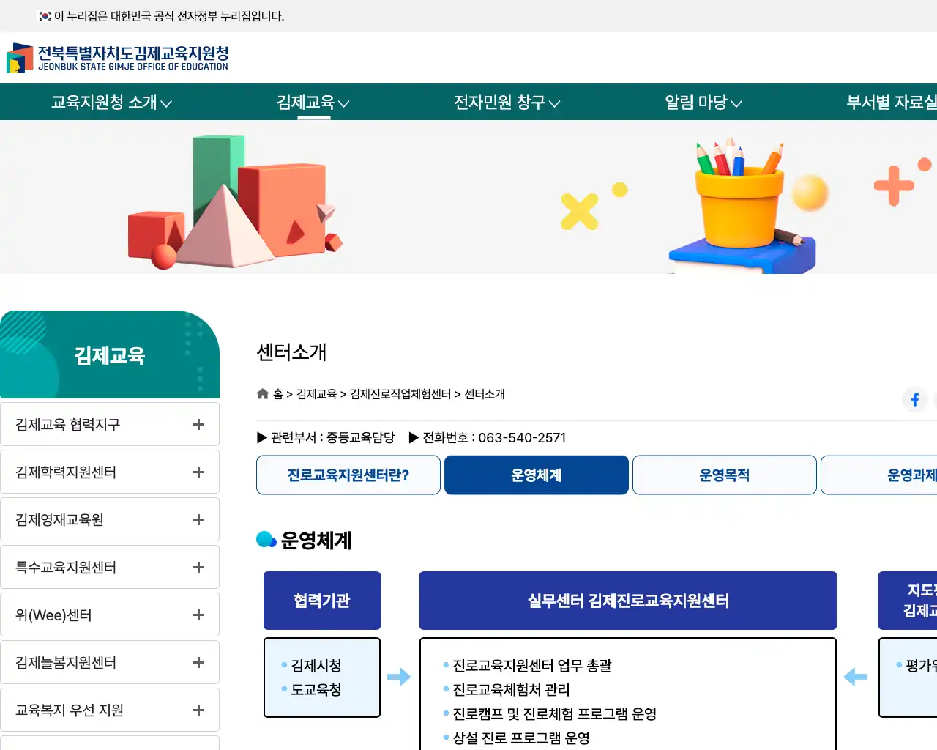Click the home icon in breadcrumb

tap(263, 394)
